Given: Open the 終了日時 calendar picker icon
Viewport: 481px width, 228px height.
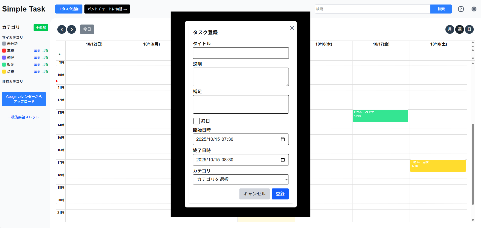Looking at the screenshot, I should (283, 160).
